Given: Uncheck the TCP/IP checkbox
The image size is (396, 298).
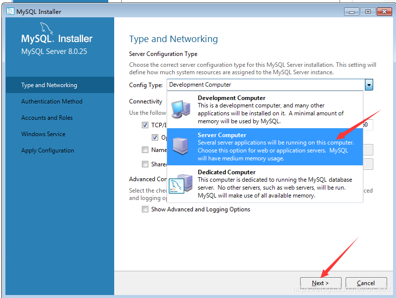Looking at the screenshot, I should [145, 125].
